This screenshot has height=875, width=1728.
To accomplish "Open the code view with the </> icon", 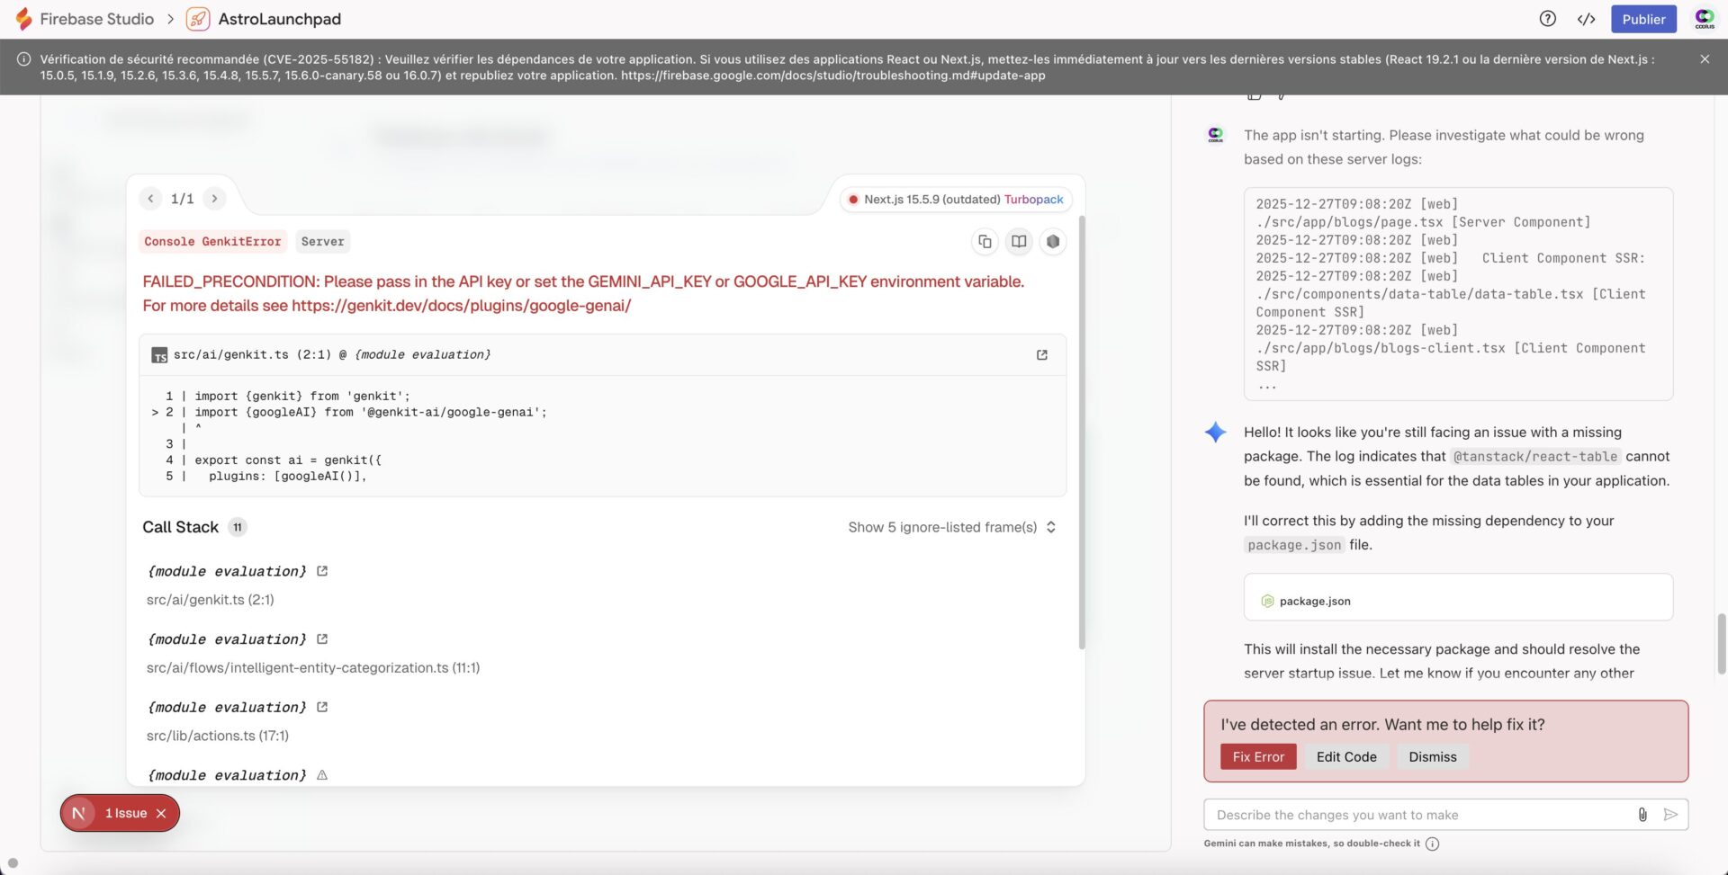I will coord(1587,18).
